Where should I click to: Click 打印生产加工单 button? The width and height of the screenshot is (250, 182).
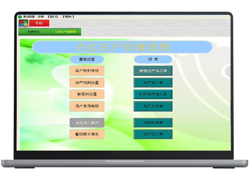(153, 94)
